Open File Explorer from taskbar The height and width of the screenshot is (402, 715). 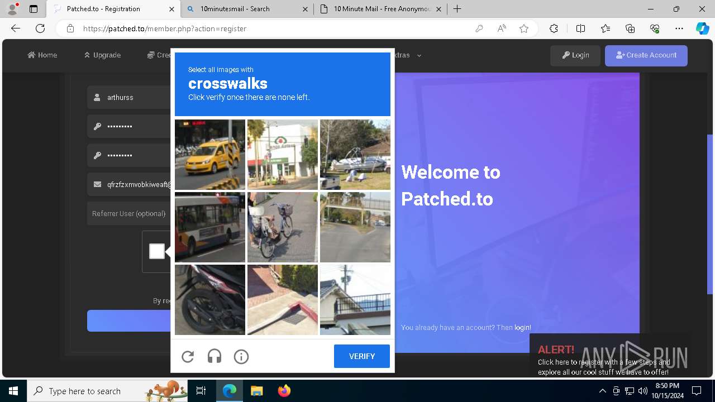tap(256, 391)
